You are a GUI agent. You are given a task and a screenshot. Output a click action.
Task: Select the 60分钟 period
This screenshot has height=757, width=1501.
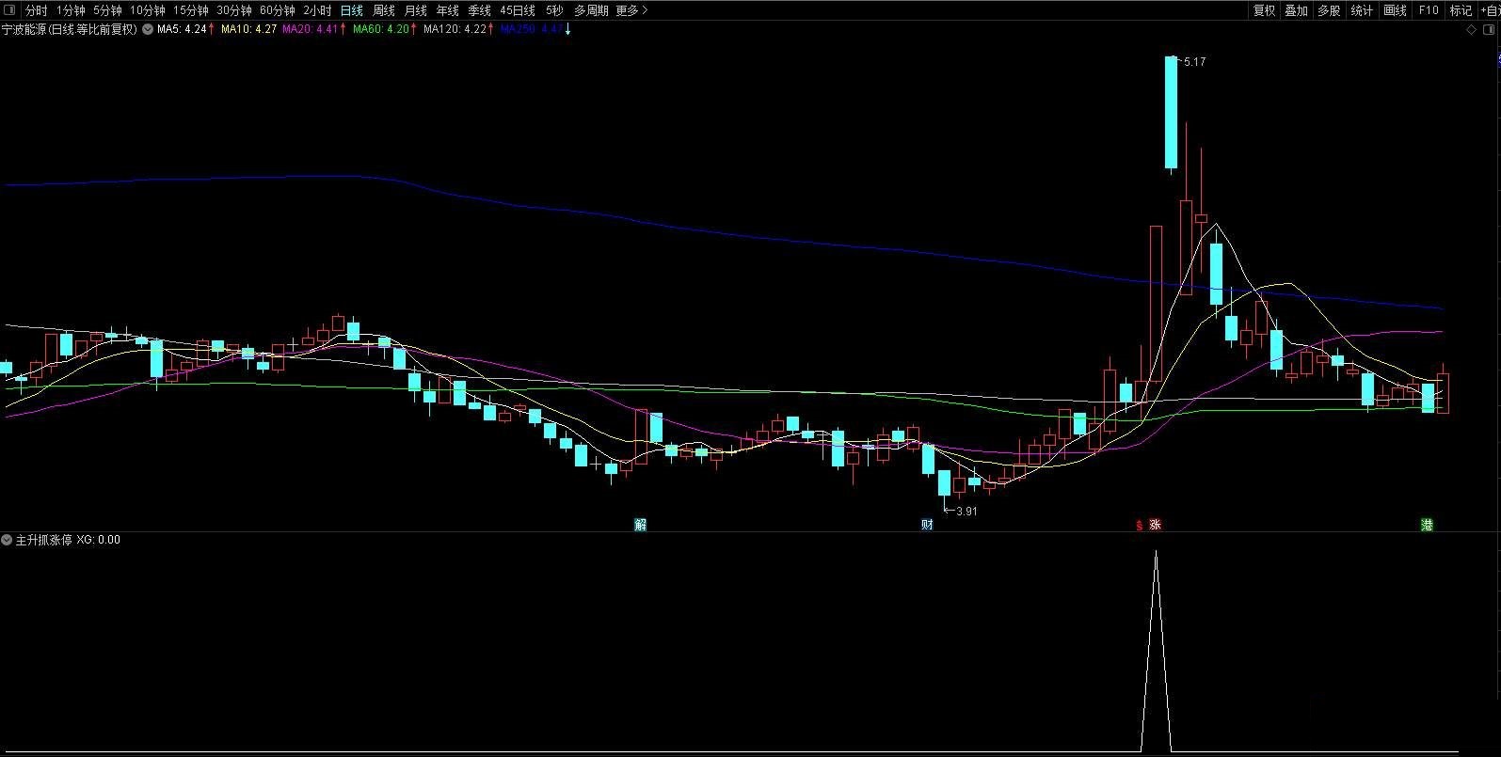coord(278,10)
